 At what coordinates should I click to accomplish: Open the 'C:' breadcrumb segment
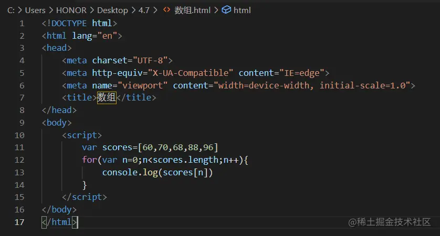coord(11,10)
